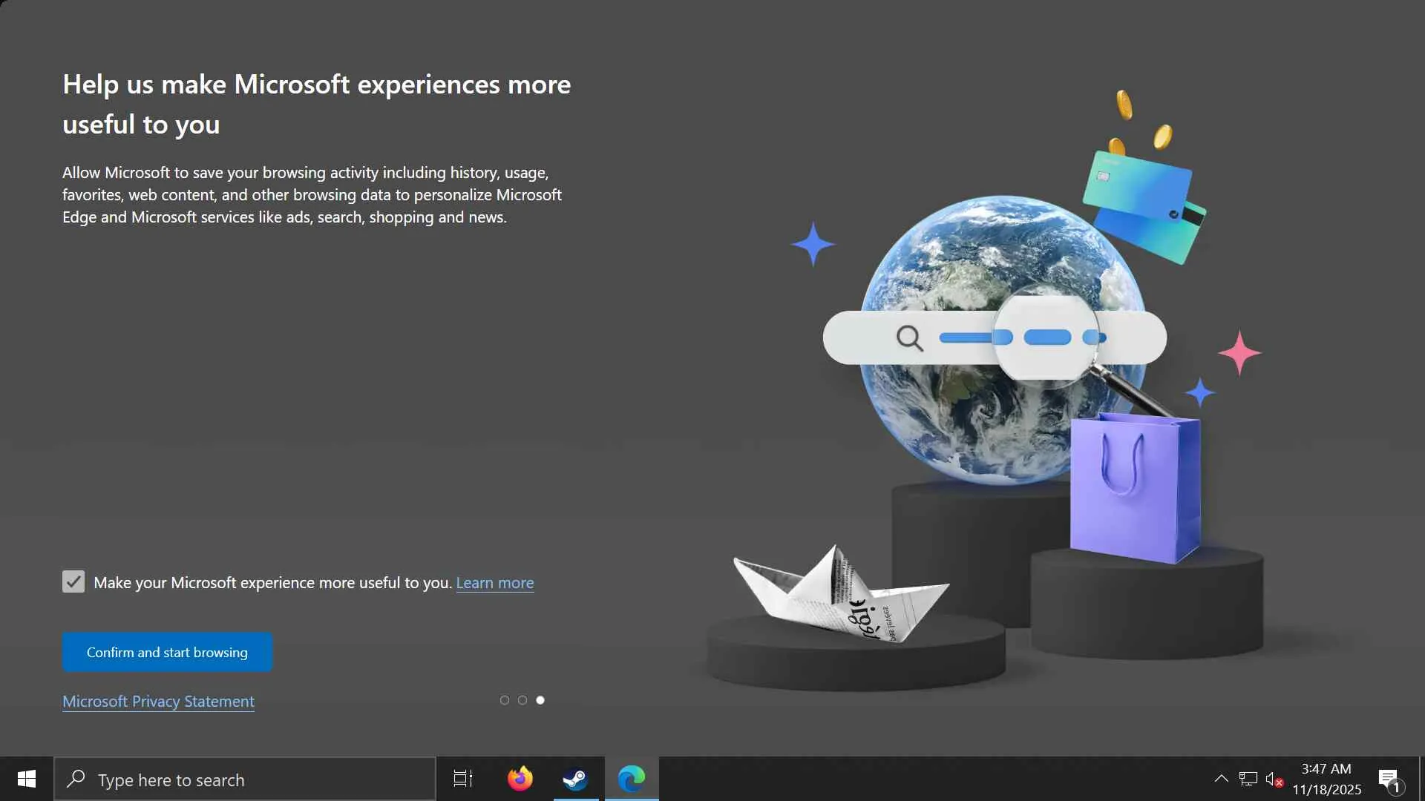Image resolution: width=1425 pixels, height=801 pixels.
Task: Open Task View from taskbar
Action: [x=463, y=779]
